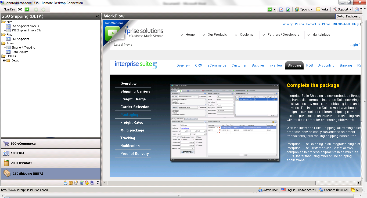Click the clock alarm icon in navigation strip

tap(87, 183)
